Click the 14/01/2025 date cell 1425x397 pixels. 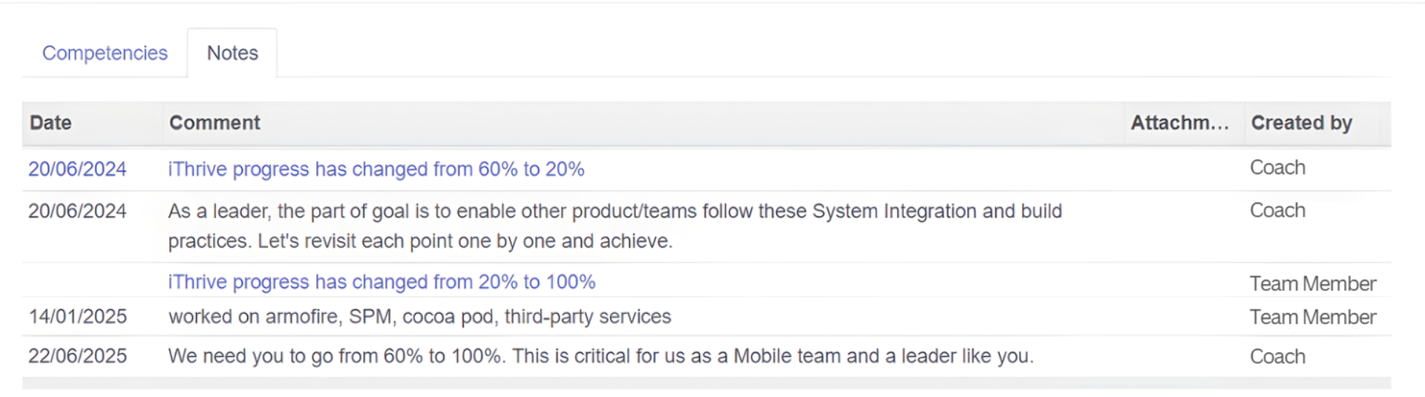pos(77,317)
